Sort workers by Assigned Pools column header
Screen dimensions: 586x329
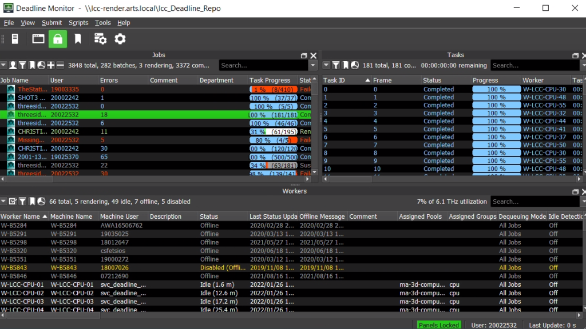[423, 216]
